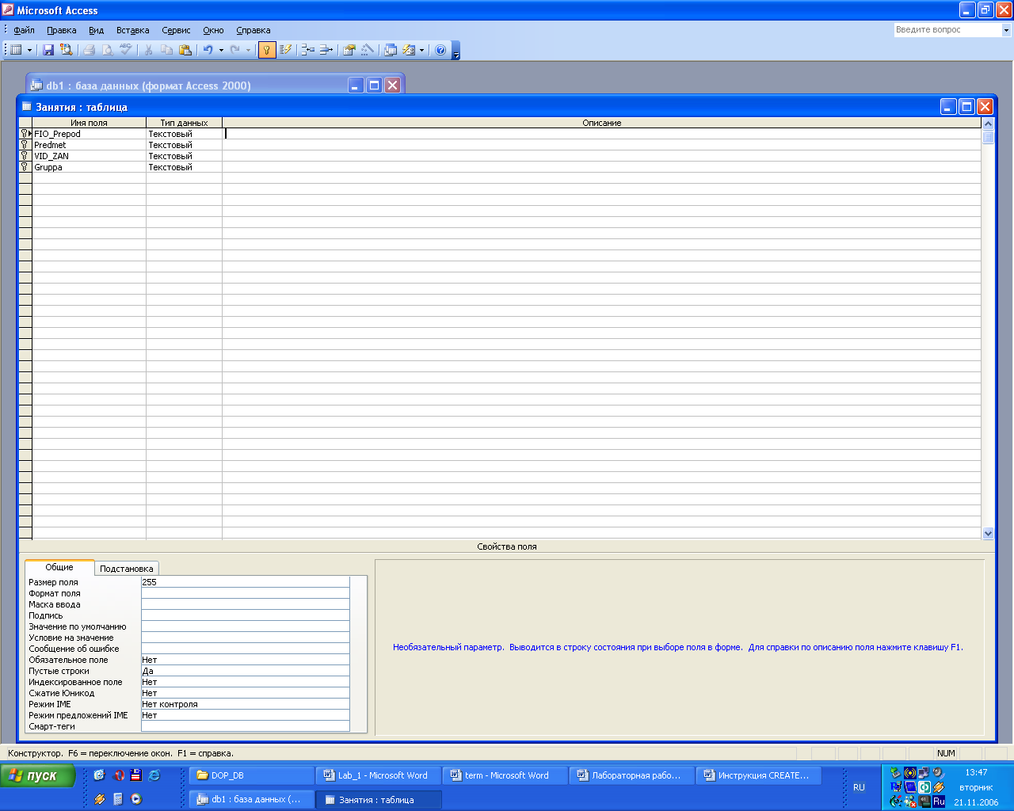Click the Redo arrow icon
This screenshot has height=811, width=1014.
(235, 50)
